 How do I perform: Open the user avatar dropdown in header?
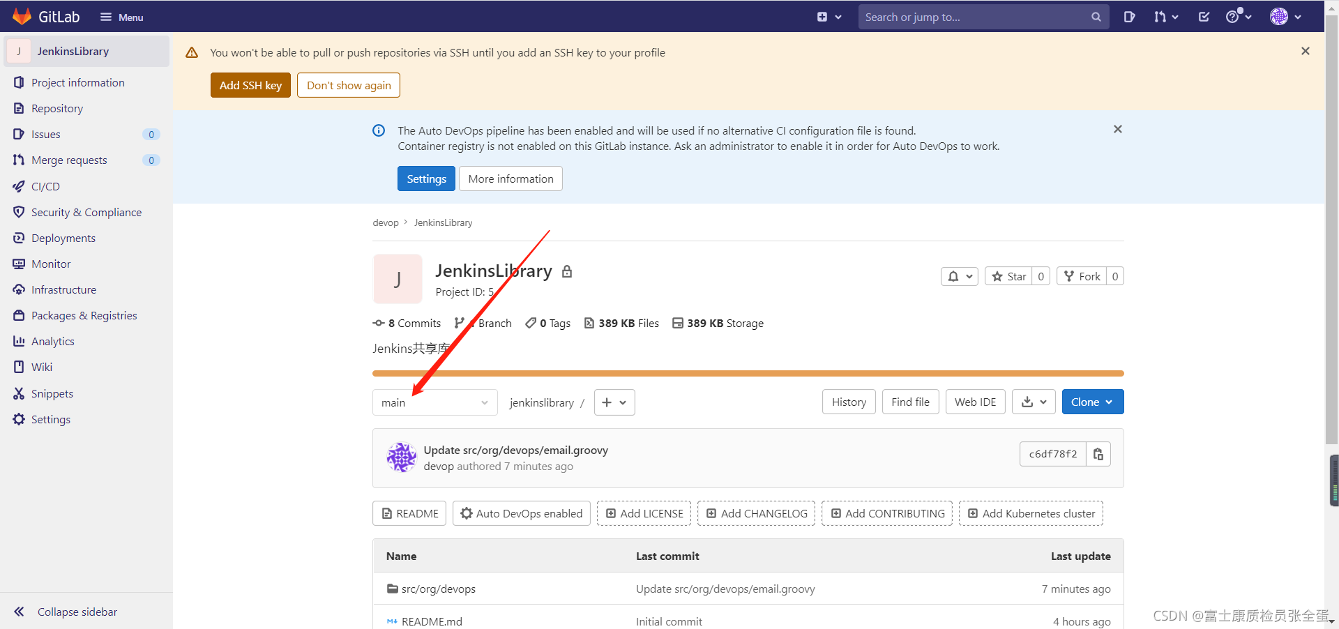(x=1285, y=17)
